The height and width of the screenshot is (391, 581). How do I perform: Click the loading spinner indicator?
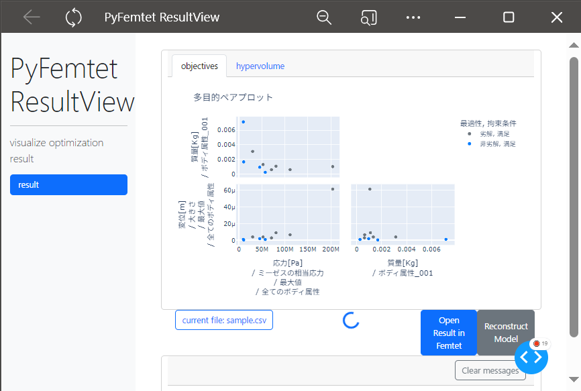click(x=351, y=321)
